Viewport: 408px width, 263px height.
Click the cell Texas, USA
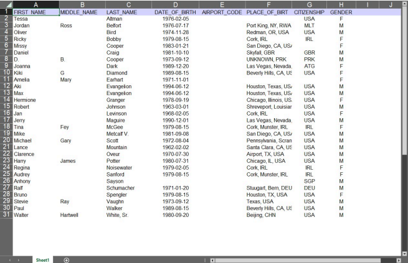tap(268, 201)
